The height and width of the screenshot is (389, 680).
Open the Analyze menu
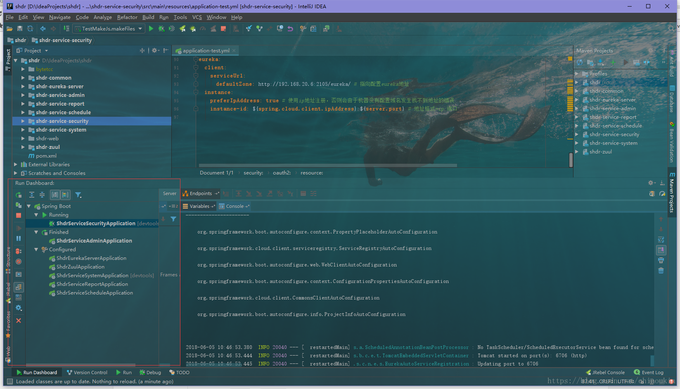click(102, 17)
